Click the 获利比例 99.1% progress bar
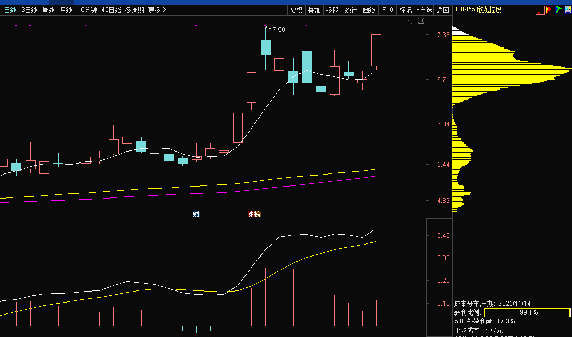 (527, 312)
